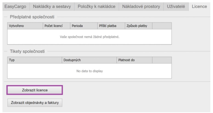
Task: Select the Licence tab
Action: 199,7
